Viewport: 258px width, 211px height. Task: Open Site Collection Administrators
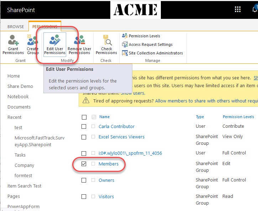click(156, 53)
